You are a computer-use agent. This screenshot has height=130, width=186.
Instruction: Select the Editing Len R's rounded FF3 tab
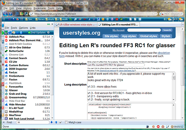click(x=119, y=24)
